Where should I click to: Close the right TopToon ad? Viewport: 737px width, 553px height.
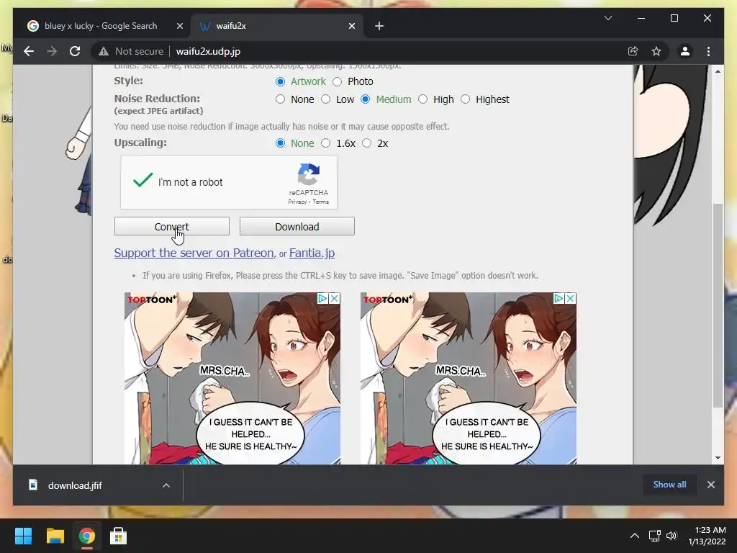tap(570, 298)
